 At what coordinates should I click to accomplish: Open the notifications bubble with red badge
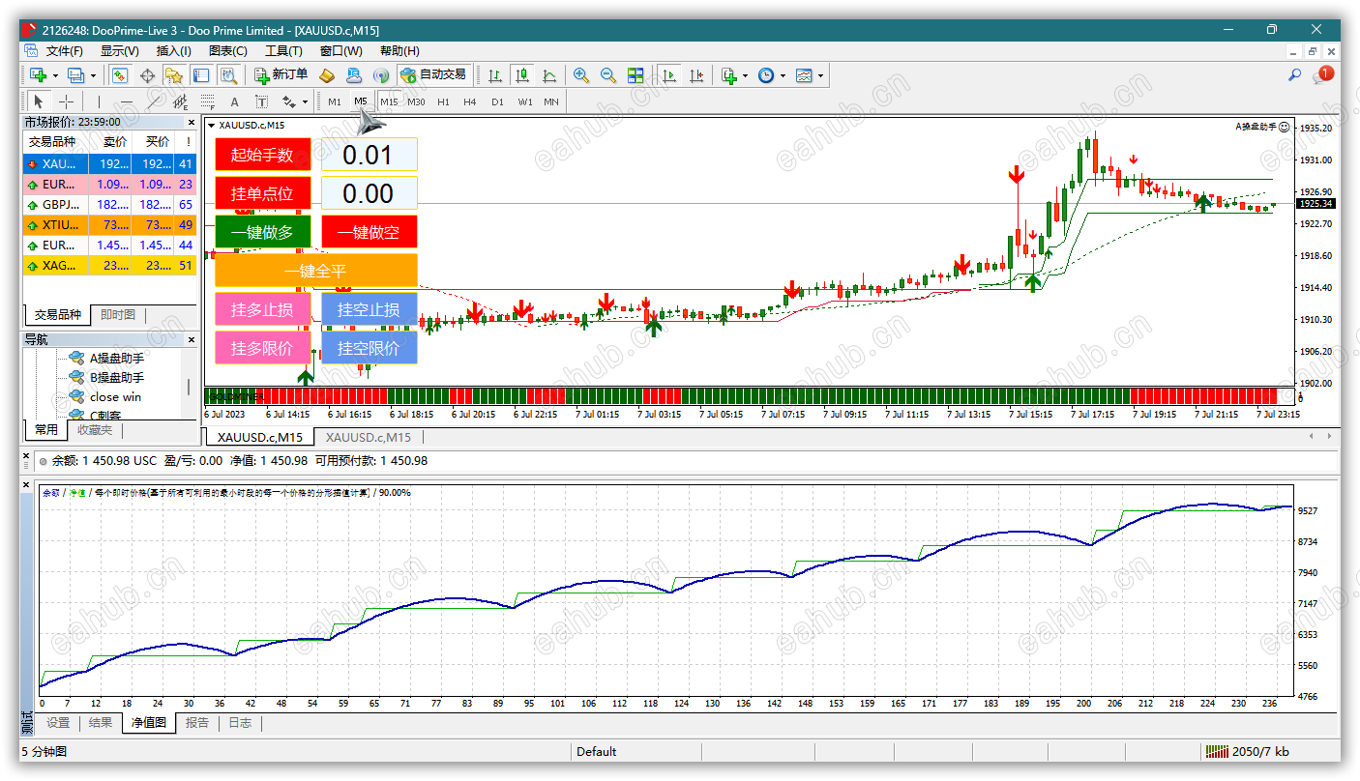(1323, 74)
